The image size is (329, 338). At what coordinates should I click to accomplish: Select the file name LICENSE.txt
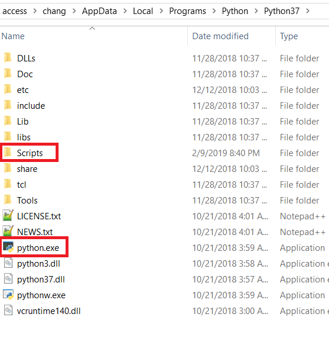39,216
